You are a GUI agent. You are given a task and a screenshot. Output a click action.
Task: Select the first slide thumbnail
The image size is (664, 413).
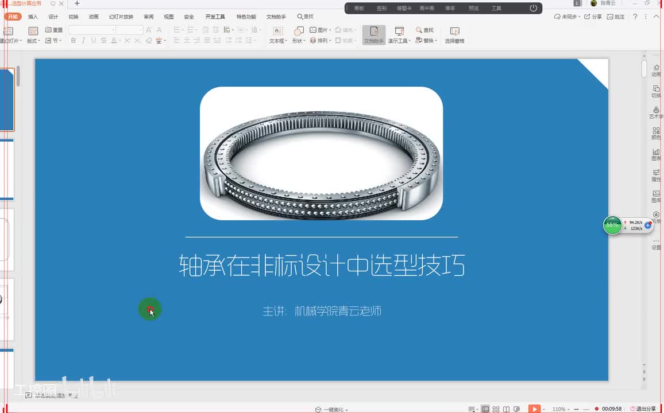(7, 100)
